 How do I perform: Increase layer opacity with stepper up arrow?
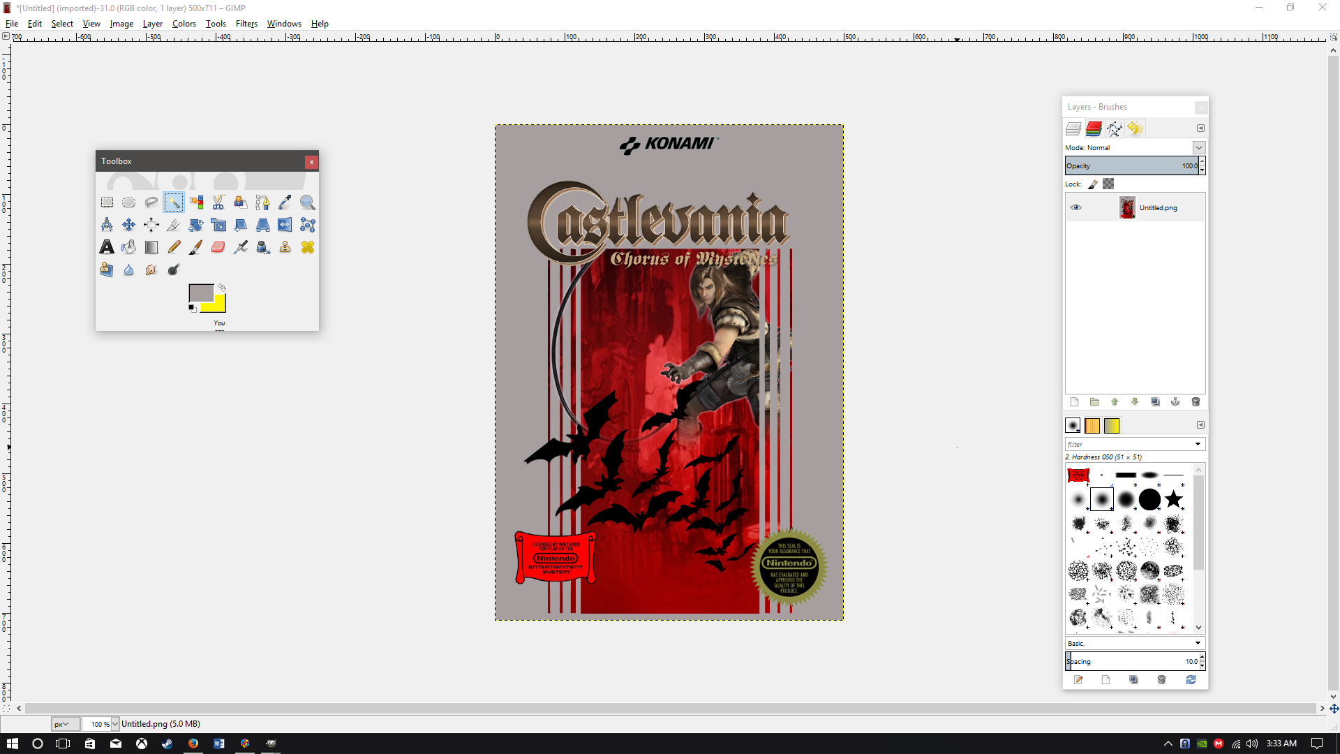[1202, 162]
